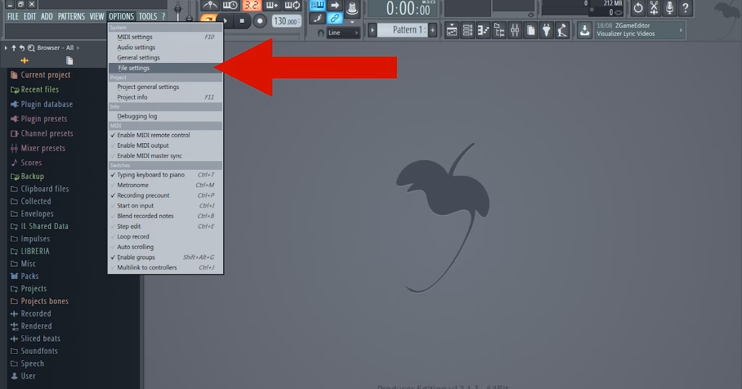Open the Channel rack icon

coord(469,29)
